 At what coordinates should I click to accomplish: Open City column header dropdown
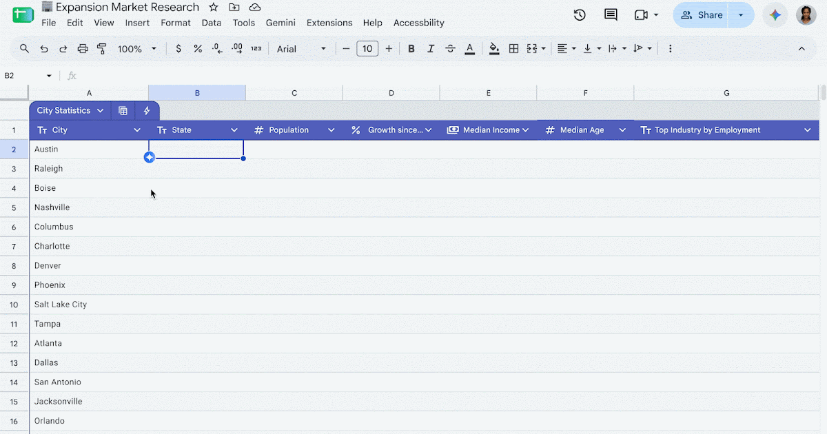click(136, 130)
